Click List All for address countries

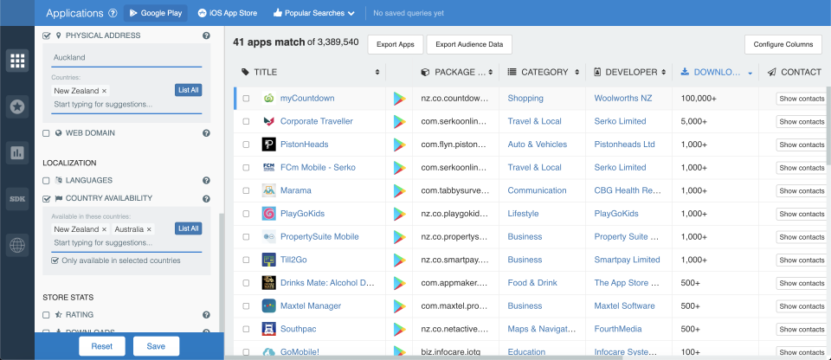pyautogui.click(x=188, y=90)
